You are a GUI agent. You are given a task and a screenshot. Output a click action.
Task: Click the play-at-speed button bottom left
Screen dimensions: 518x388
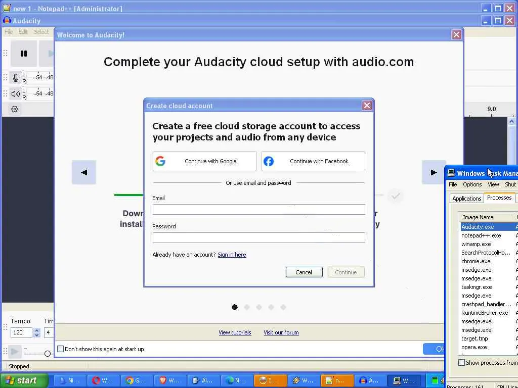[15, 352]
